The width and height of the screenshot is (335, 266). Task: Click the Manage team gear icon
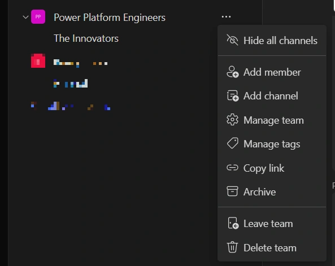[232, 120]
